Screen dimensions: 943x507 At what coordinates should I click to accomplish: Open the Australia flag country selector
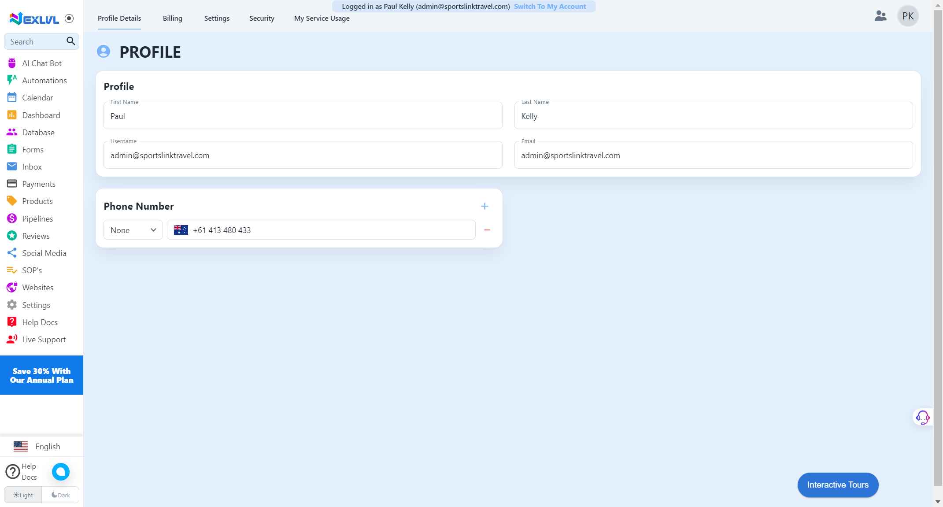click(x=181, y=230)
